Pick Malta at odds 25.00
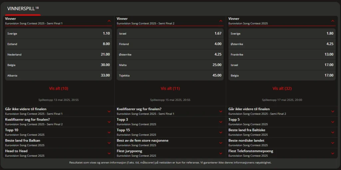341x170 pixels. point(170,65)
